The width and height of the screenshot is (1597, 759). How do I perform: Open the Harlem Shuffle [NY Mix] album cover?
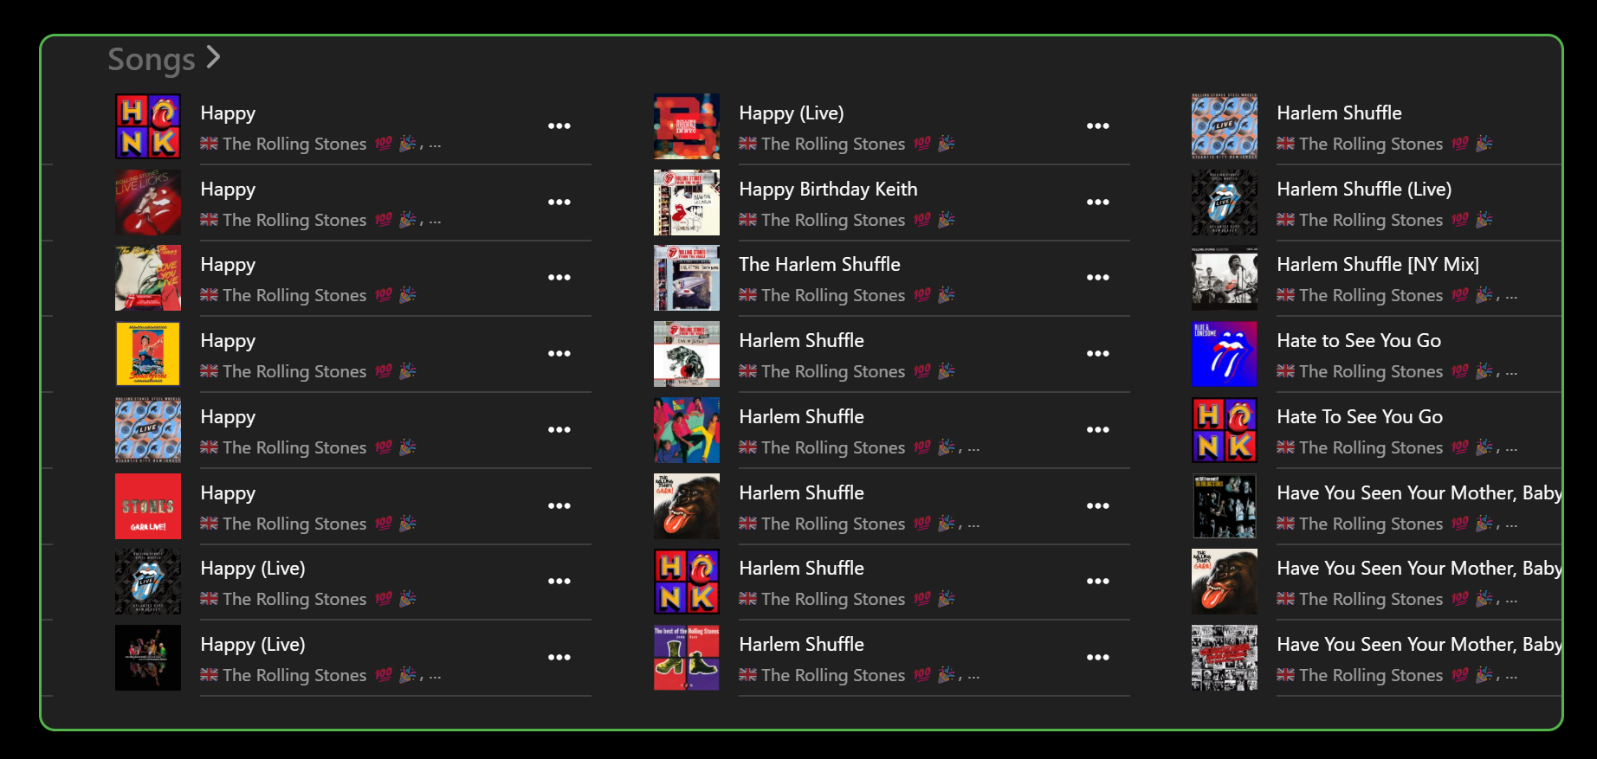point(1225,278)
